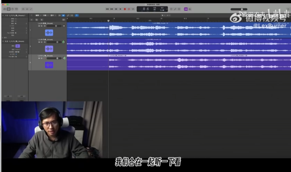This screenshot has width=291, height=172.
Task: Add a new track with plus button
Action: (x=31, y=20)
